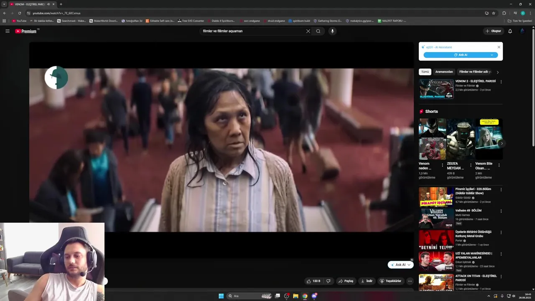Share the video via Paylaş

coord(346,281)
